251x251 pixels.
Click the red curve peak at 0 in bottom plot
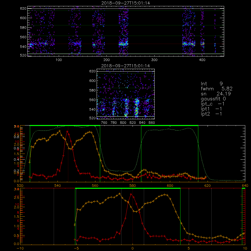pos(131,194)
